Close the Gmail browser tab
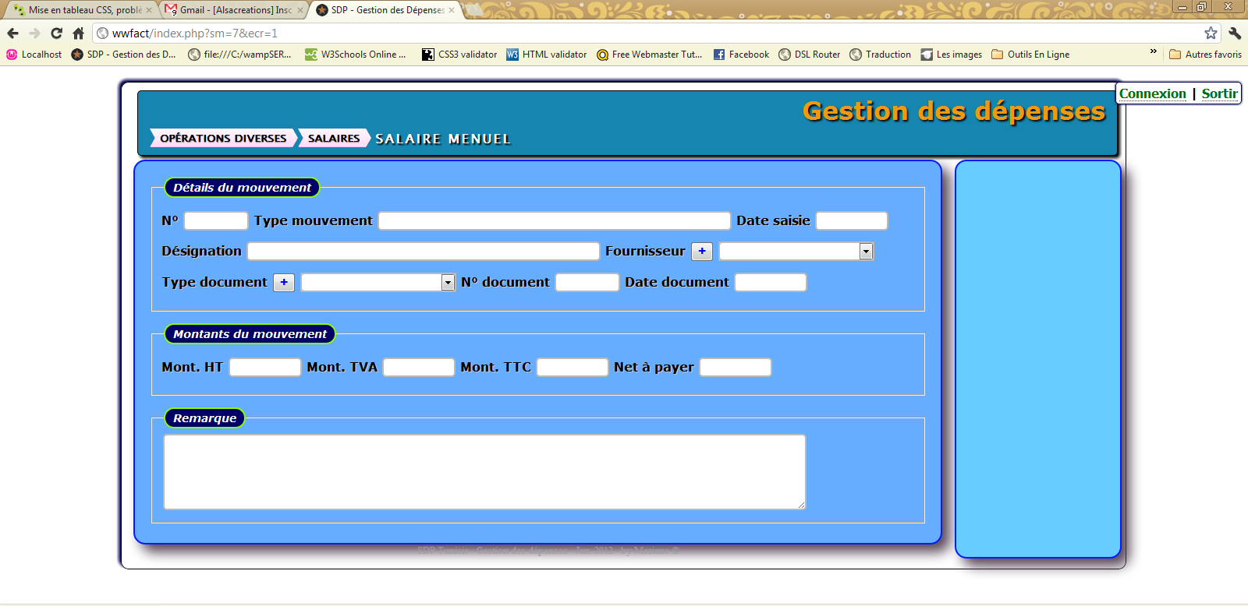1248x606 pixels. coord(300,10)
